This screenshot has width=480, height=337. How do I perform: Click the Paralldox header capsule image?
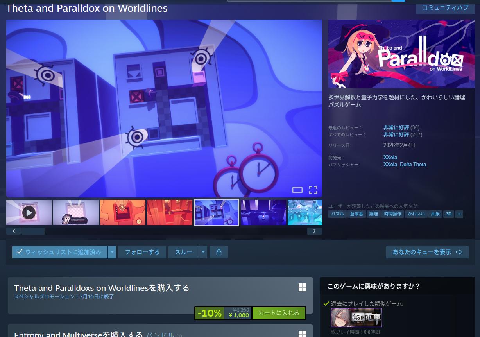(x=401, y=54)
